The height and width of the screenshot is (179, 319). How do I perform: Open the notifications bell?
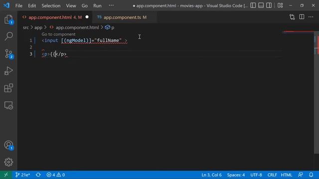point(311,175)
